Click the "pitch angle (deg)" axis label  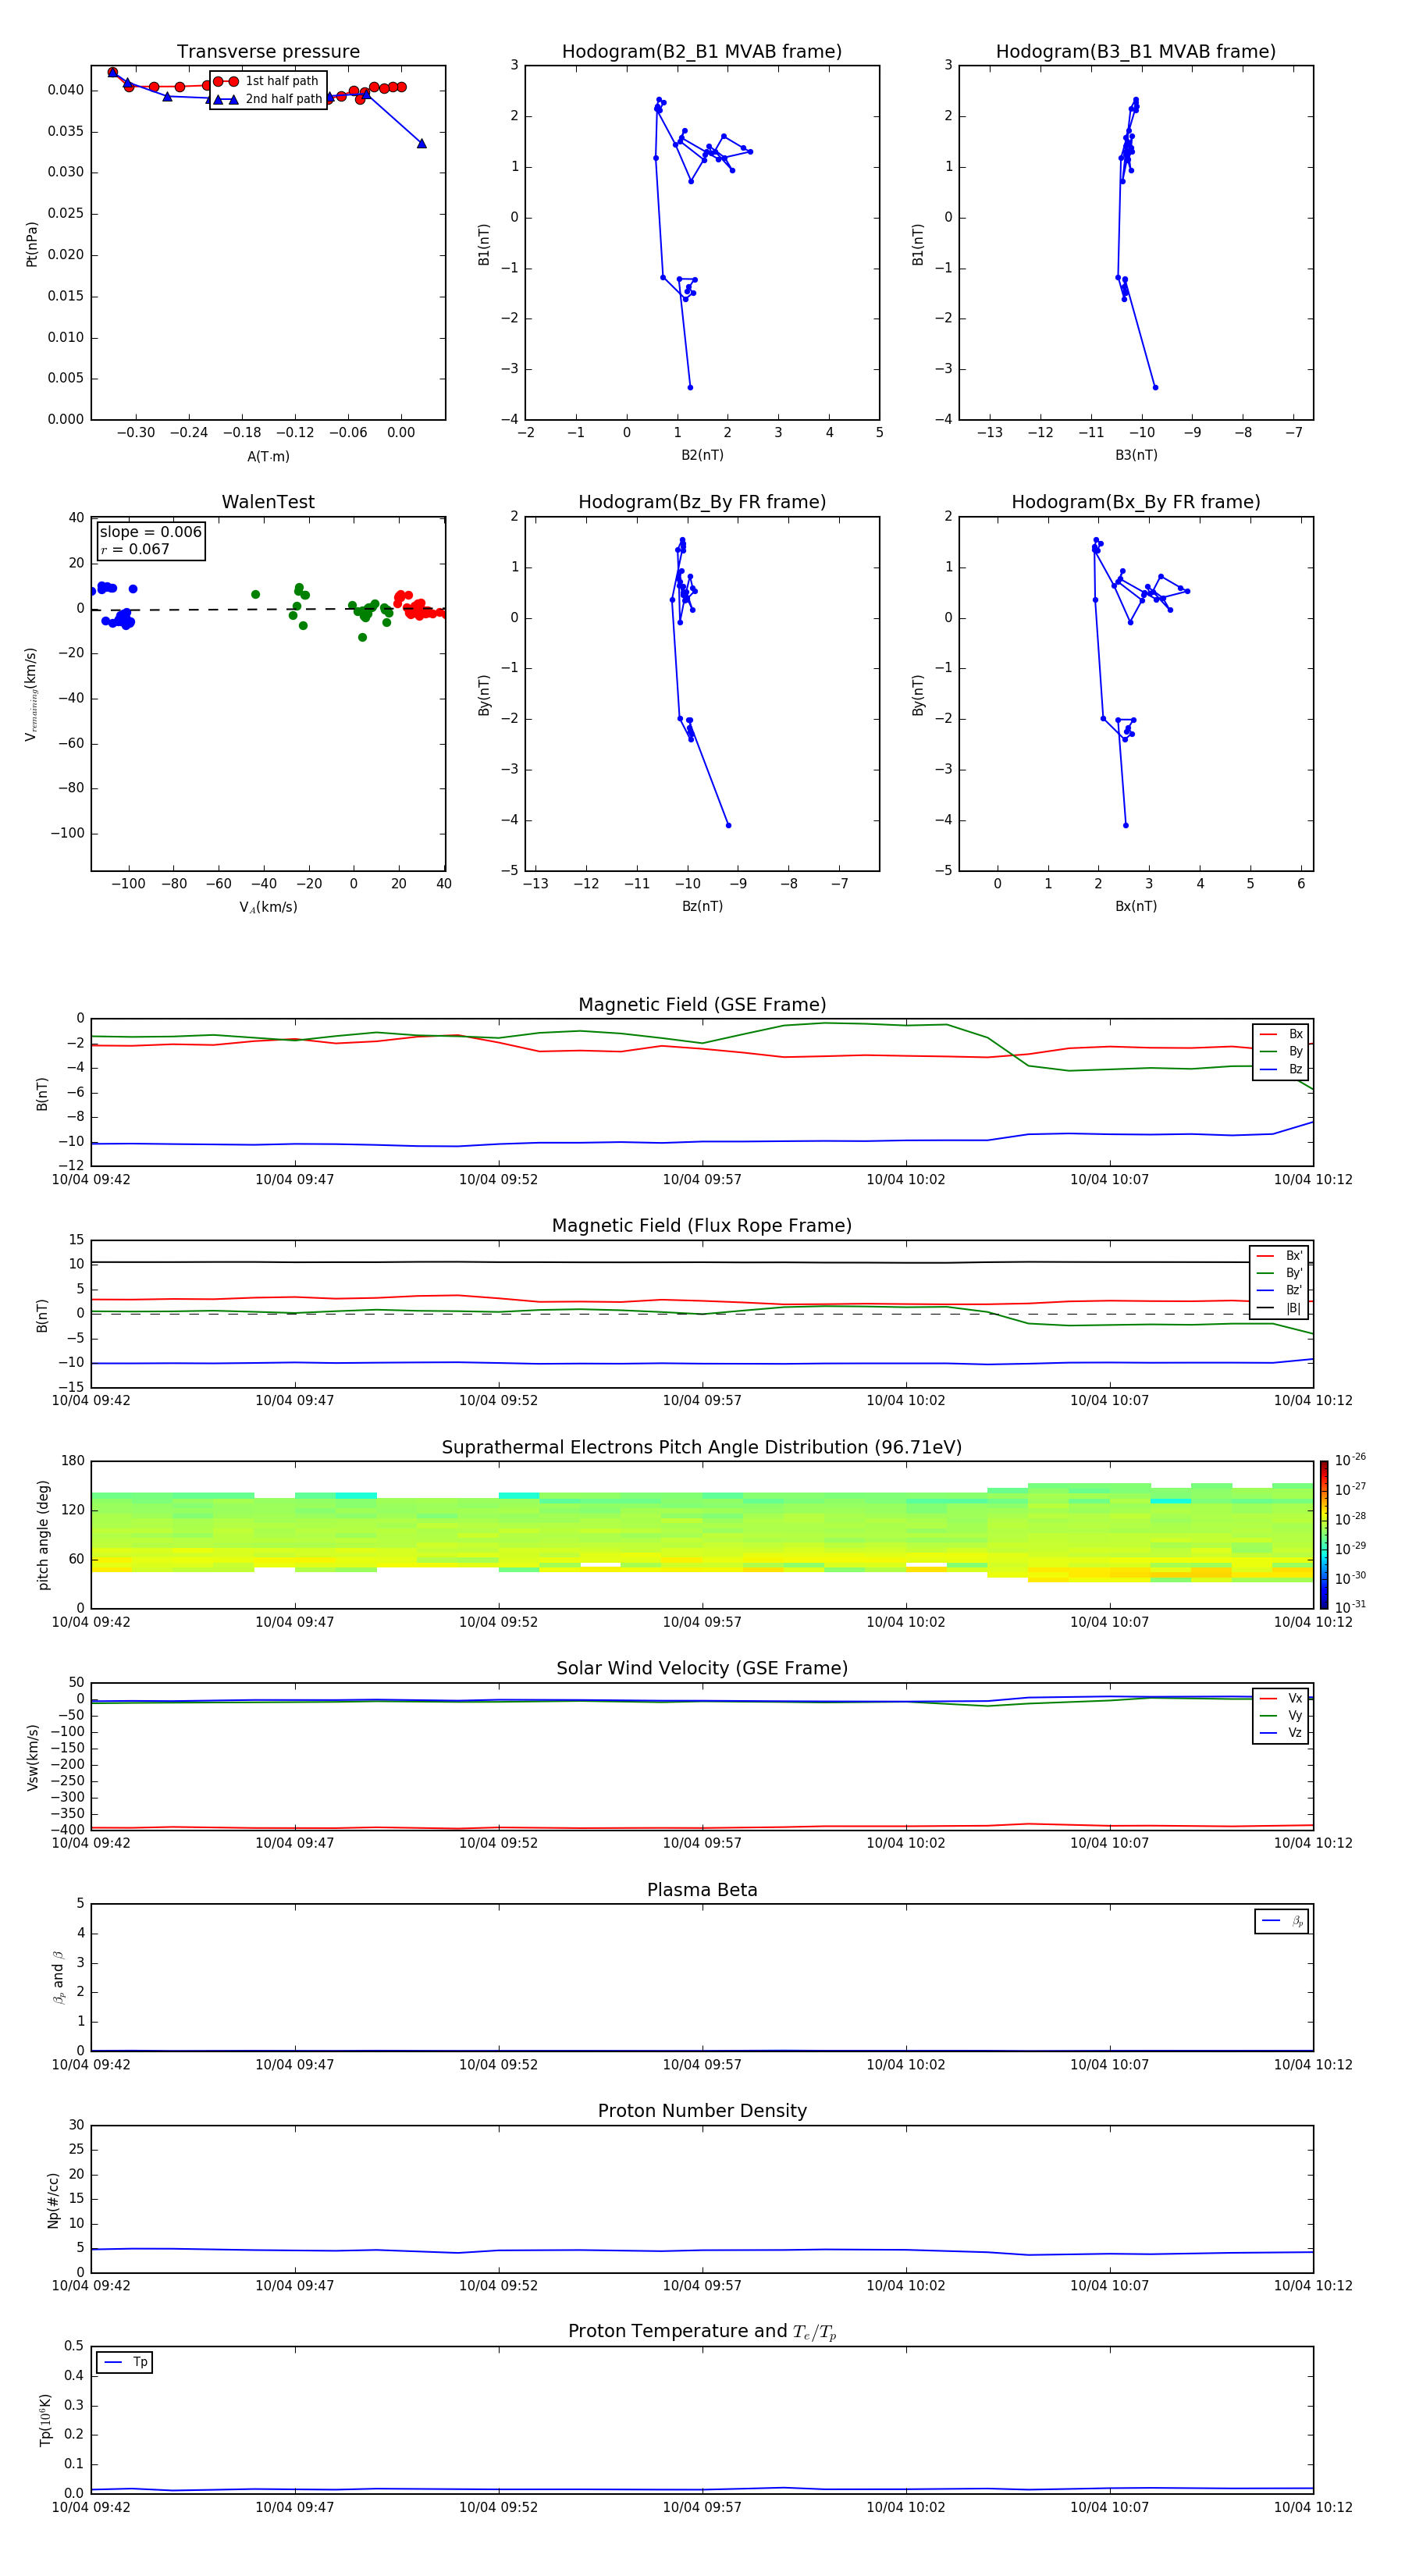coord(43,1535)
